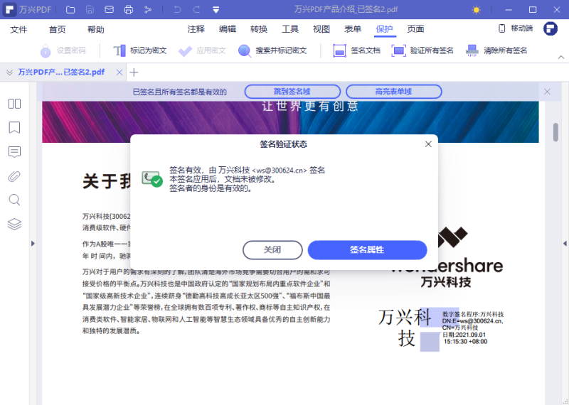Click the valid signature checkmark icon

(152, 179)
